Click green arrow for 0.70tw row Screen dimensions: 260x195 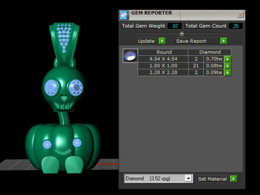click(227, 59)
